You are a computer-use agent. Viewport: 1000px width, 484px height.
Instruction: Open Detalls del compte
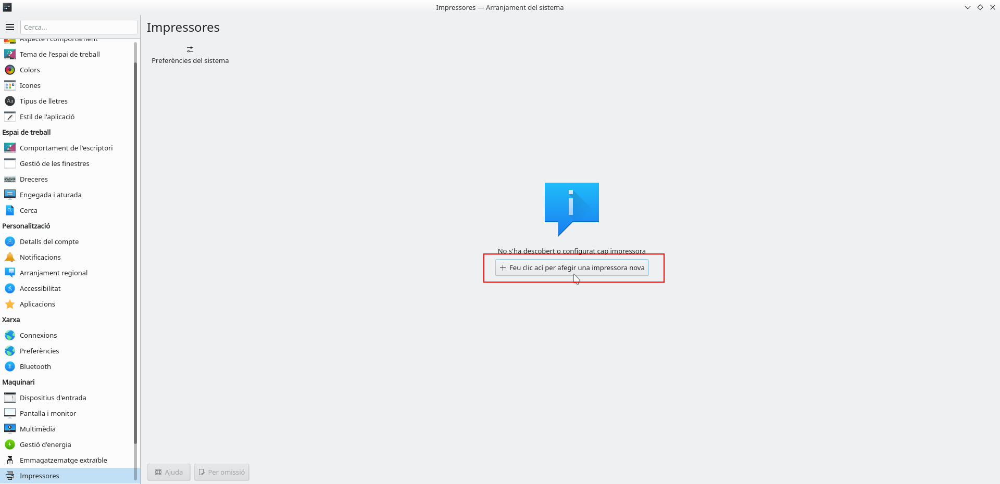(49, 241)
